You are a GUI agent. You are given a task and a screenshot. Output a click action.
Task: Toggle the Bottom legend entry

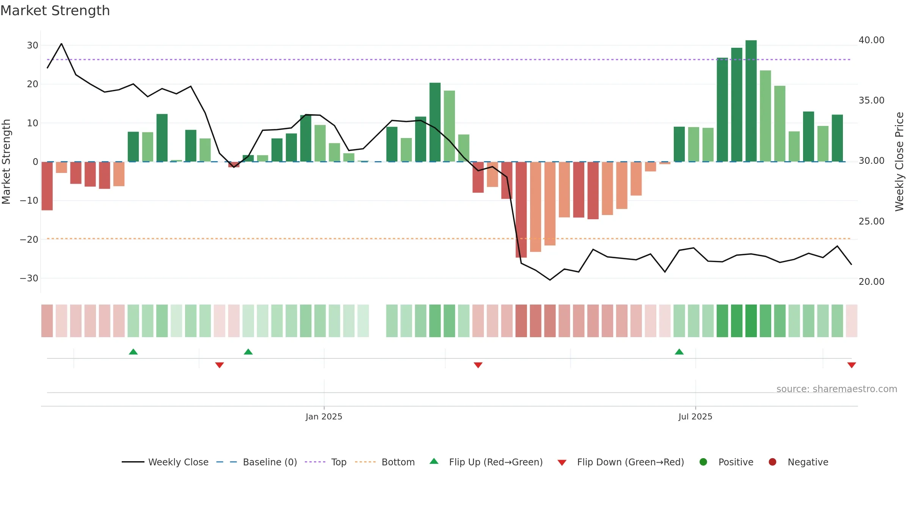[385, 462]
